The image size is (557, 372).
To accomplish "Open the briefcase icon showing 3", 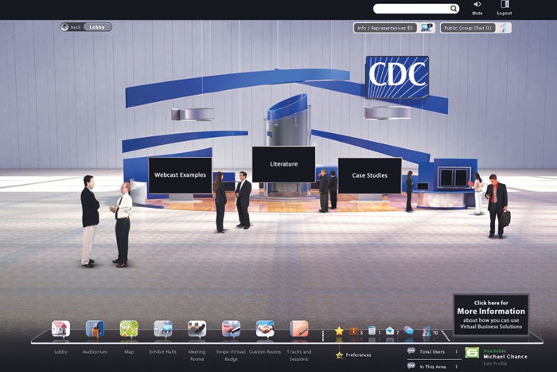I will click(x=354, y=331).
